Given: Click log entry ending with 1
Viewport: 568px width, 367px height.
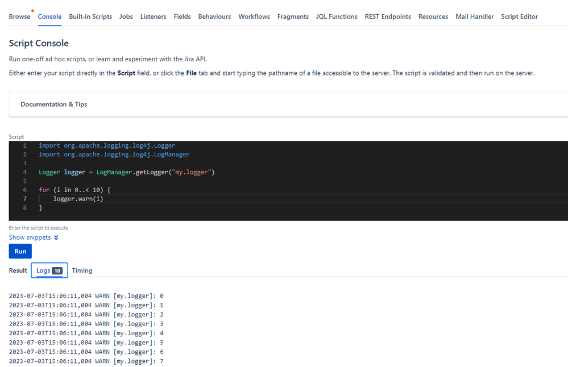Looking at the screenshot, I should [86, 306].
